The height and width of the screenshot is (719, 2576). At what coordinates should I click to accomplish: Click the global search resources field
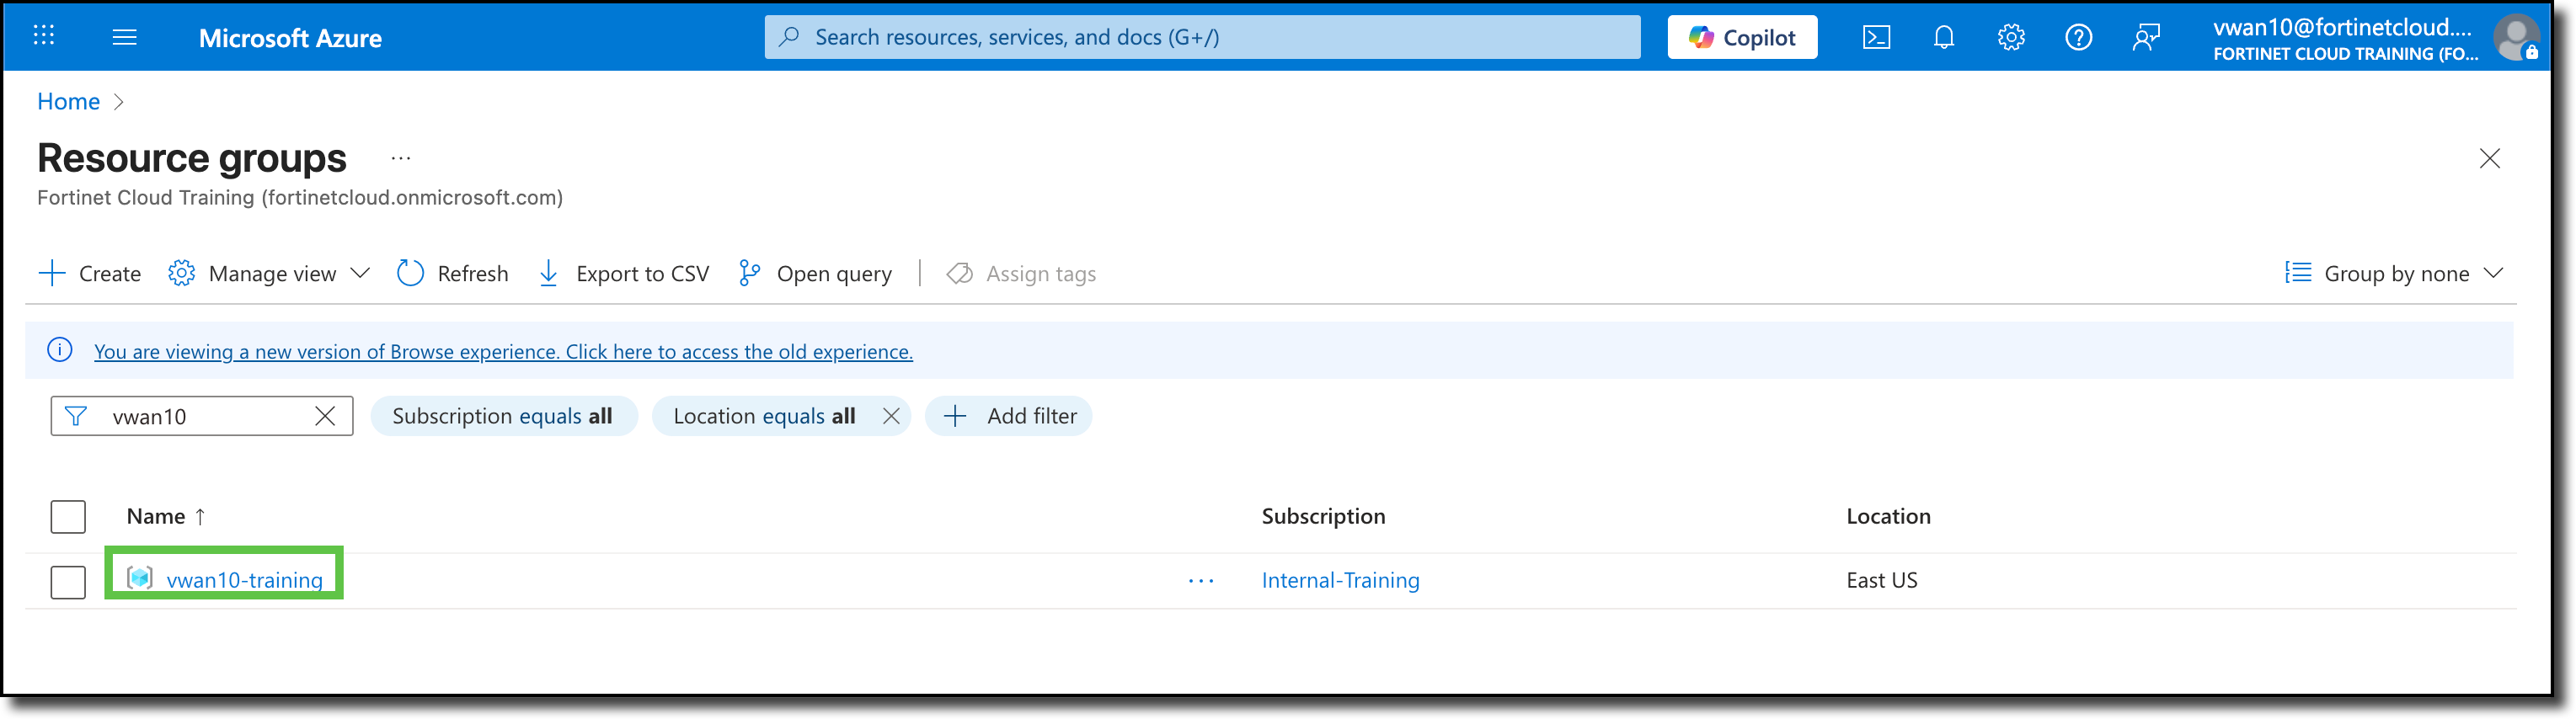pos(1200,38)
